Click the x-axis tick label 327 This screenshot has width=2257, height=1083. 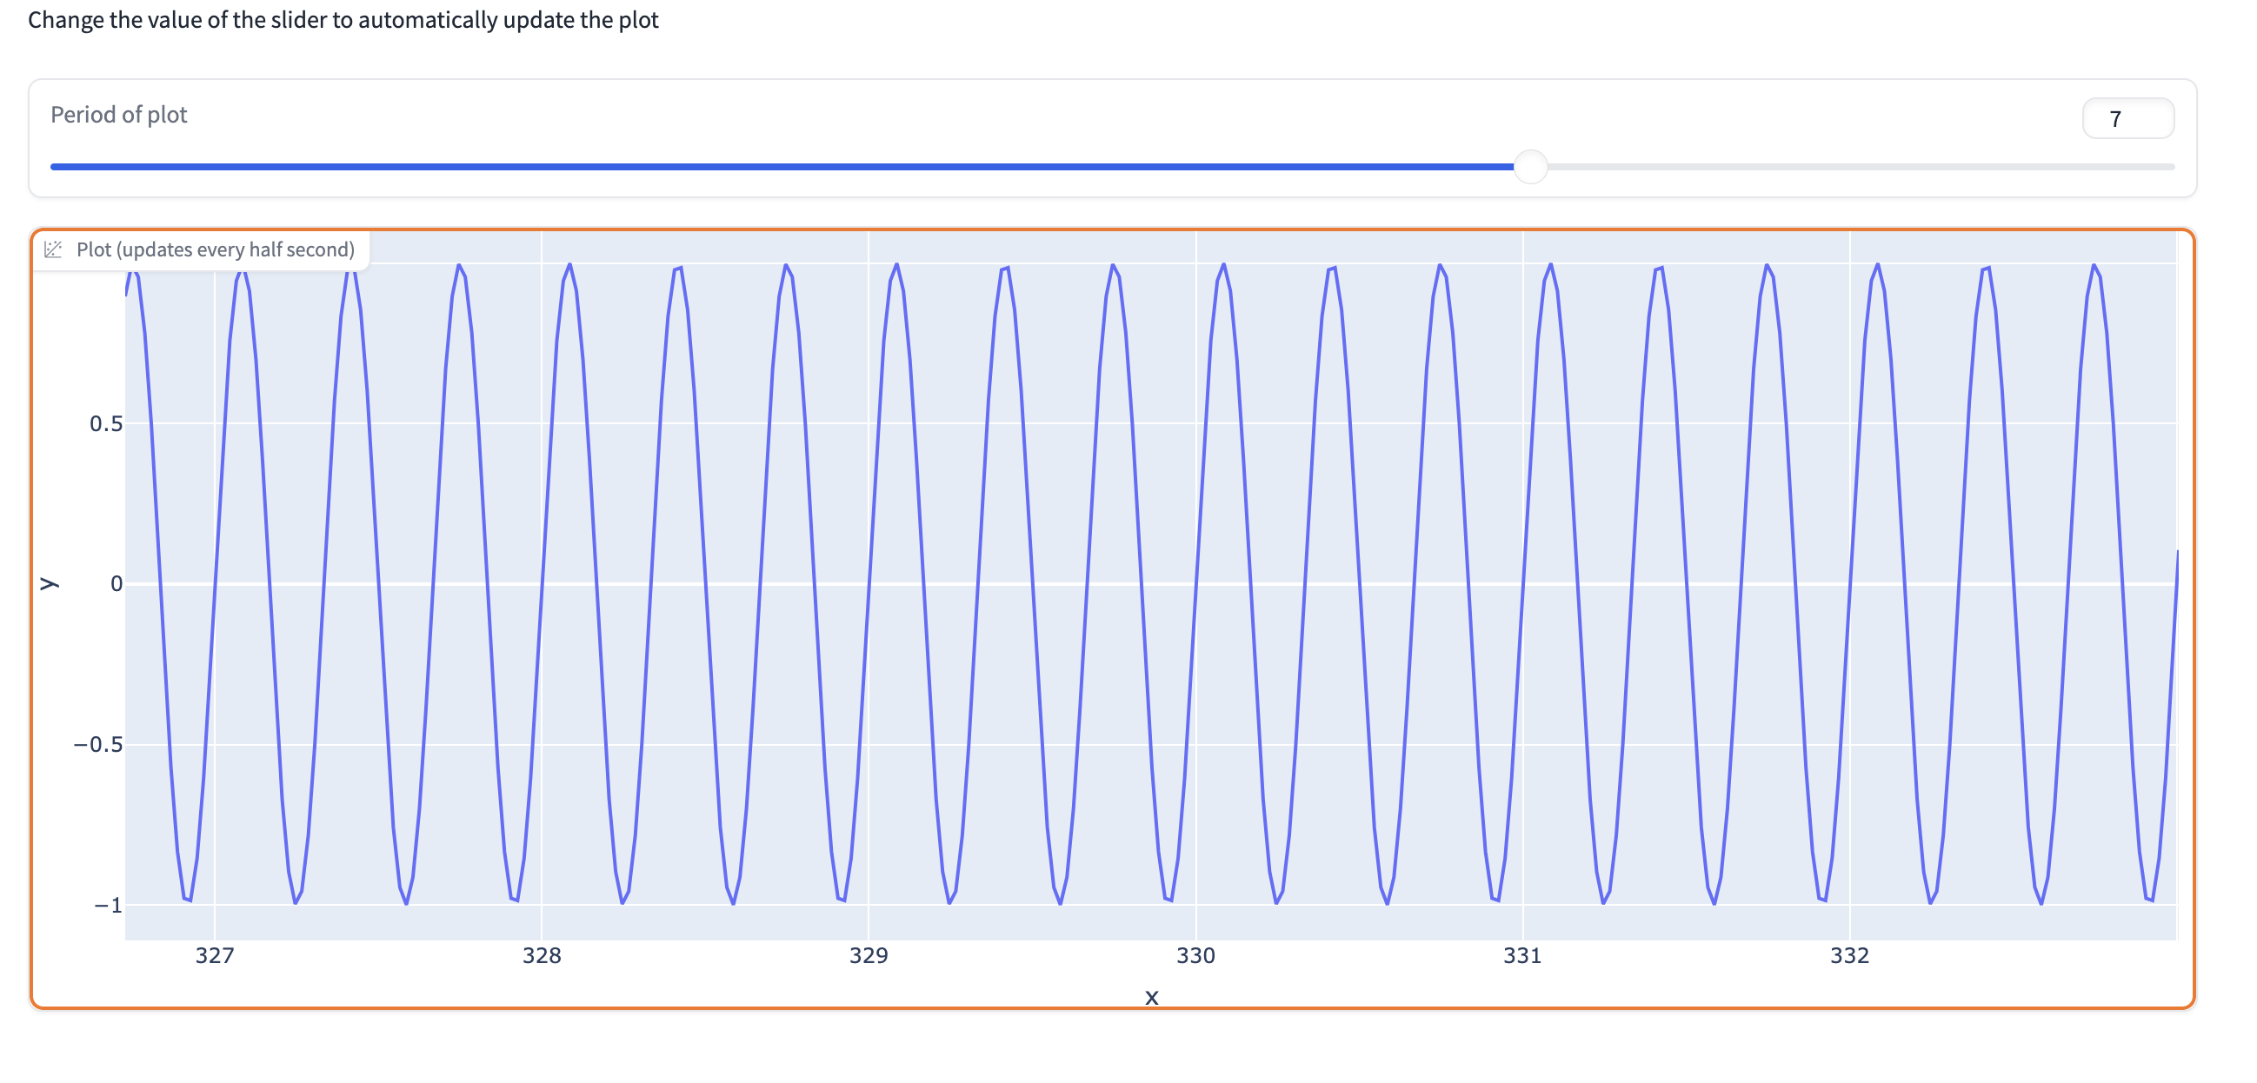(x=215, y=956)
